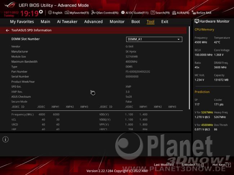Click Hot Keys question mark icon
The height and width of the screenshot is (175, 234).
(228, 165)
